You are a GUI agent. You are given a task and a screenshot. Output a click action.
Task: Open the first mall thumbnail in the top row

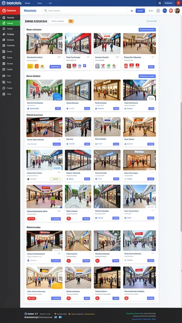[x=44, y=44]
